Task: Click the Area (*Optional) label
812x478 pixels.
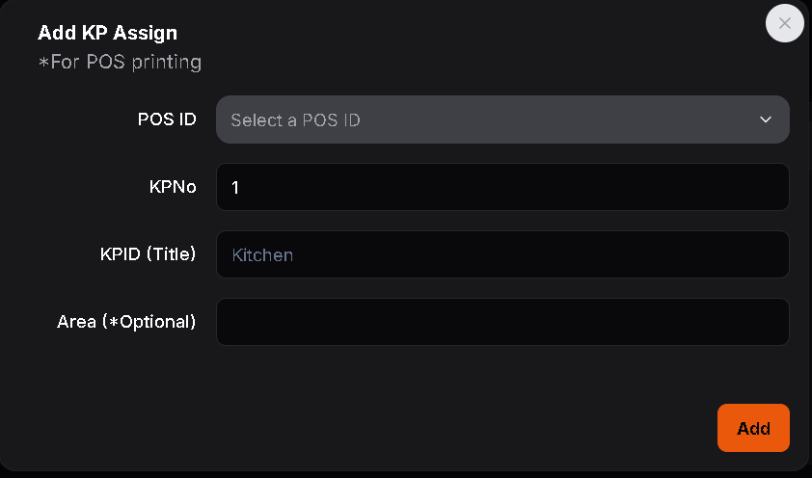Action: (126, 322)
